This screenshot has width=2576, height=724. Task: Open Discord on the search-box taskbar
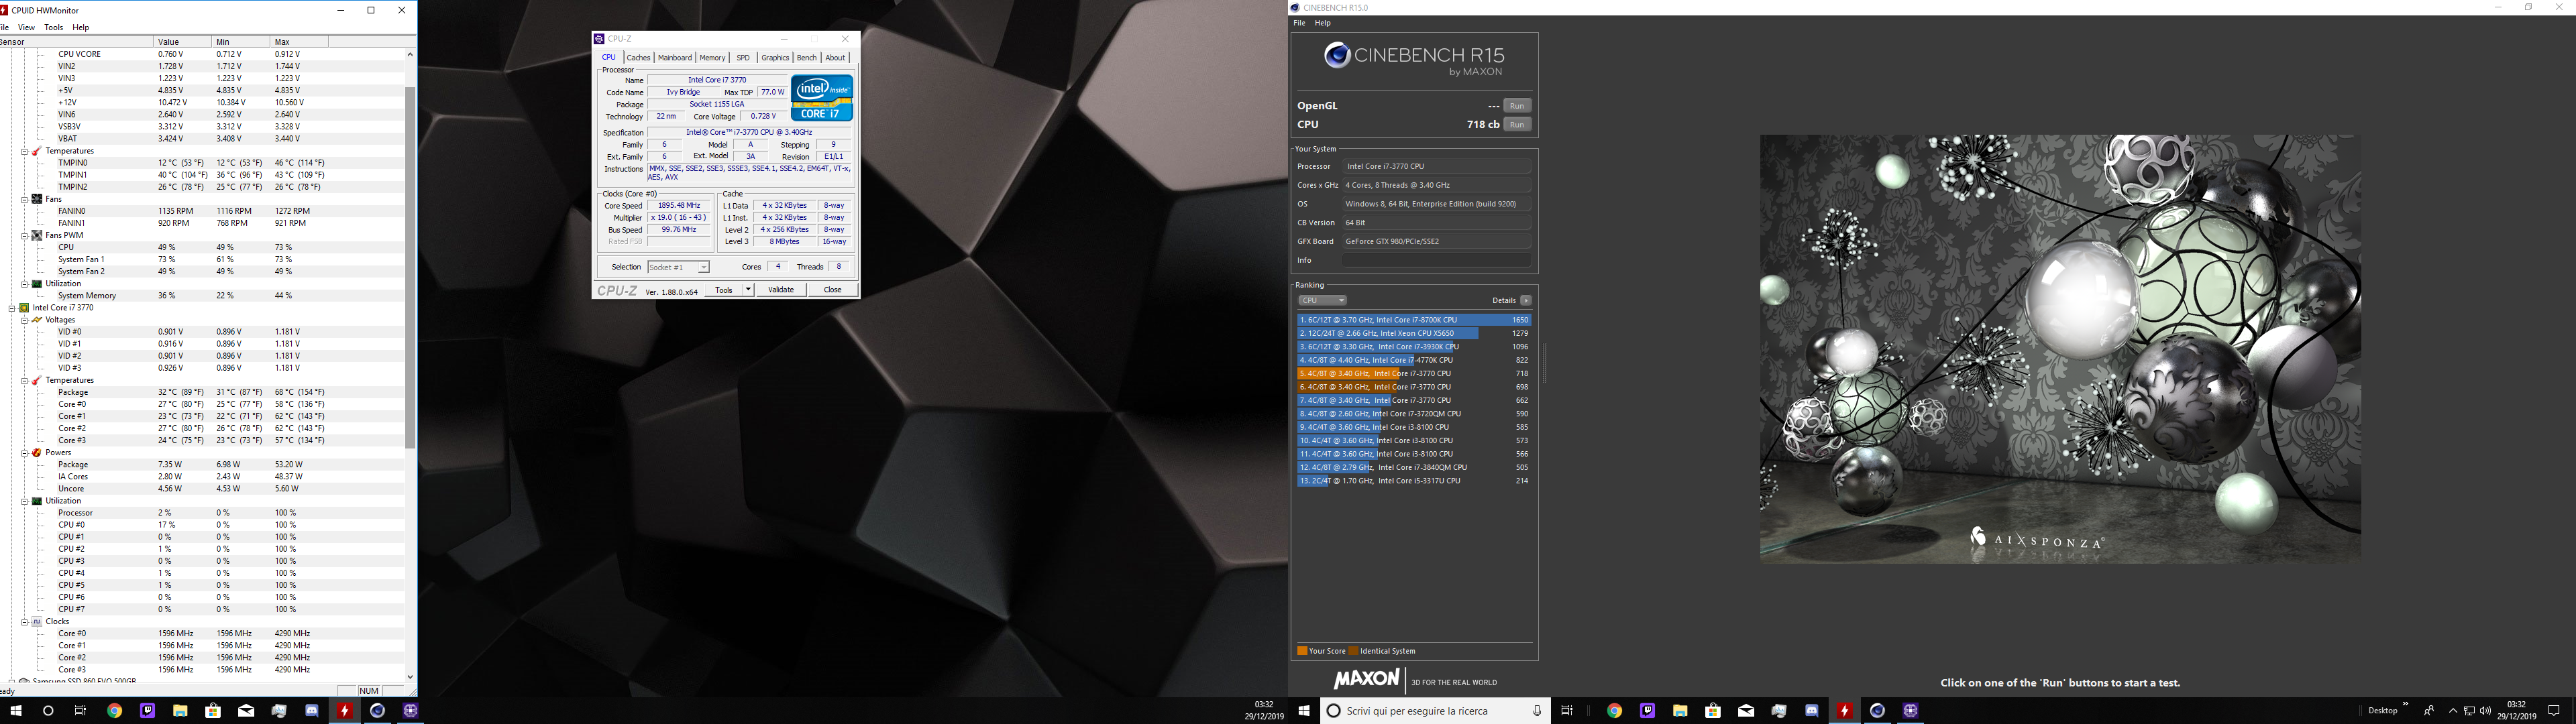click(x=1812, y=711)
